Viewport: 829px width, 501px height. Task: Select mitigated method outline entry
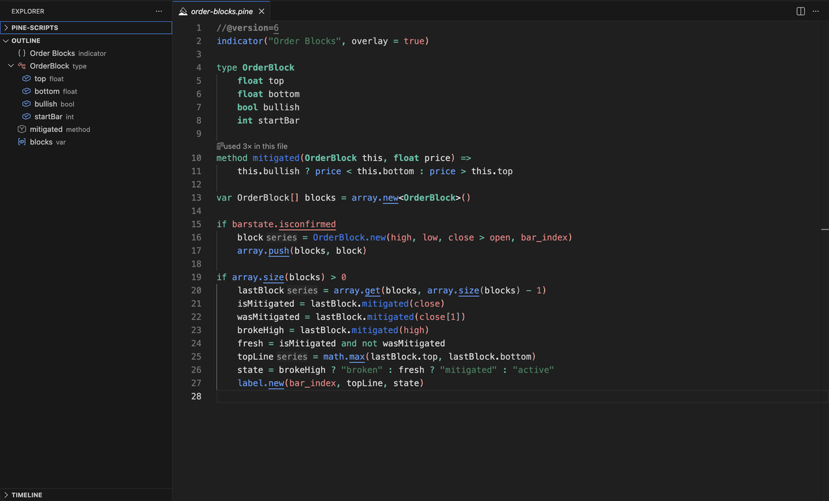click(x=86, y=129)
